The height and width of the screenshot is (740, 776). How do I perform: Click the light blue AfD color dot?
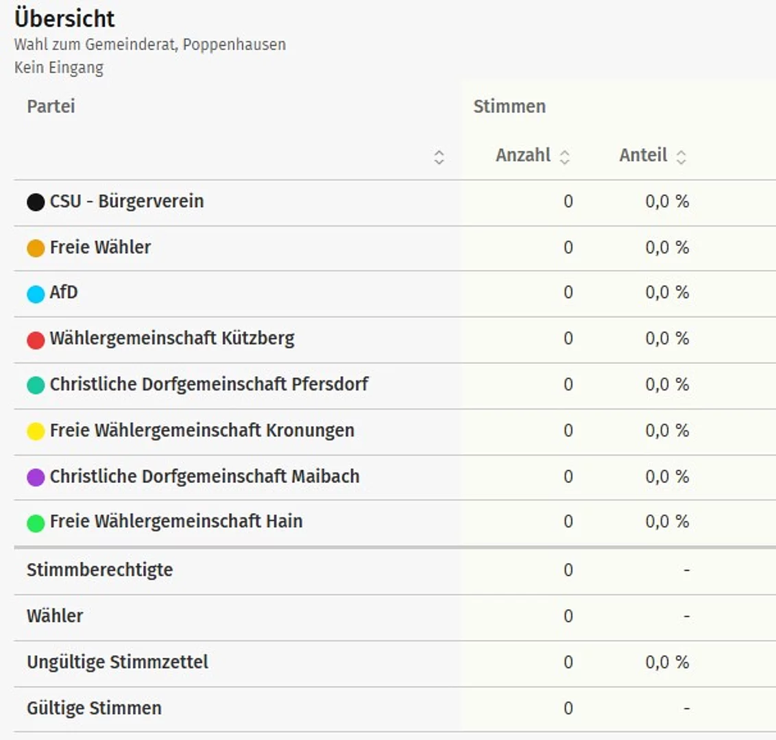point(36,294)
